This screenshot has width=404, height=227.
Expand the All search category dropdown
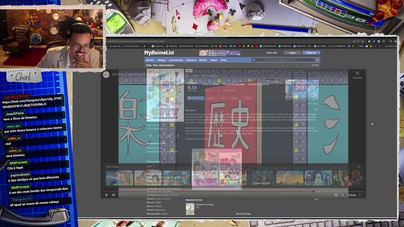[259, 60]
